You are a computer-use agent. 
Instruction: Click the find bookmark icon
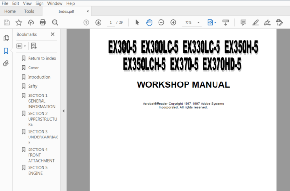[x=34, y=46]
